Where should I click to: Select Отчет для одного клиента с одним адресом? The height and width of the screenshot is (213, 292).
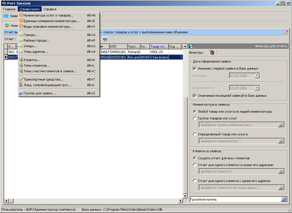point(194,181)
